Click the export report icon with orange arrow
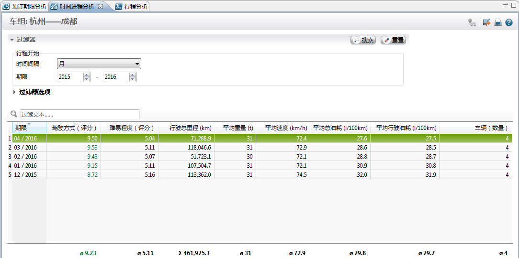519x258 pixels. click(x=487, y=22)
